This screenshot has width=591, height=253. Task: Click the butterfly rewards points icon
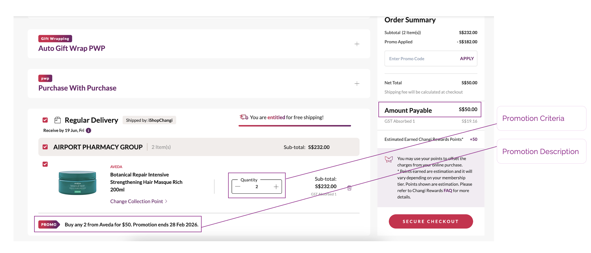389,159
